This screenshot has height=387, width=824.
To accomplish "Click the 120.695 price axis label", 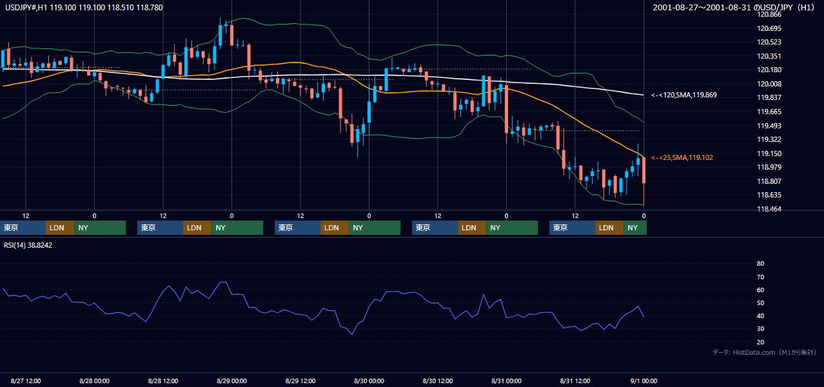I will pyautogui.click(x=770, y=28).
